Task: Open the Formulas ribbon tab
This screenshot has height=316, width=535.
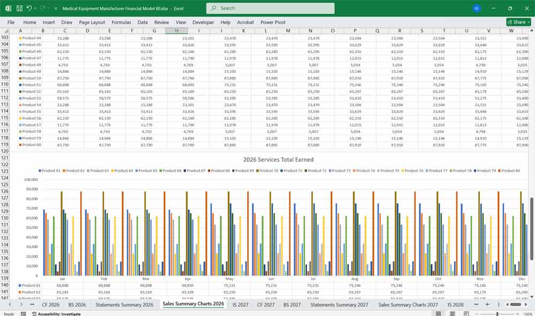Action: point(121,22)
